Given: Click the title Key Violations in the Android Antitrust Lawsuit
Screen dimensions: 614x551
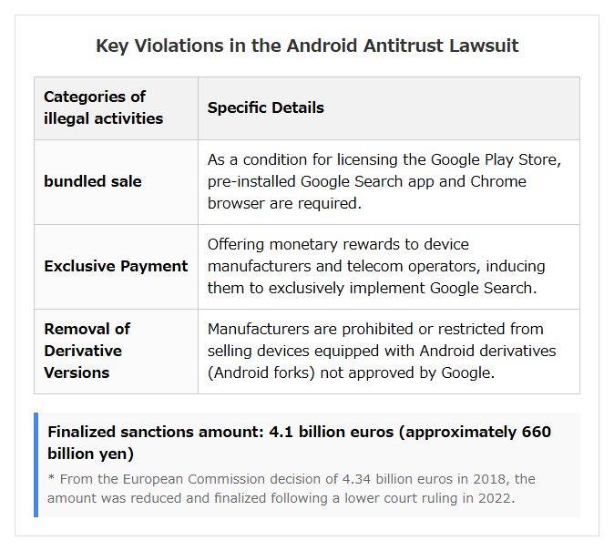Looking at the screenshot, I should [307, 46].
